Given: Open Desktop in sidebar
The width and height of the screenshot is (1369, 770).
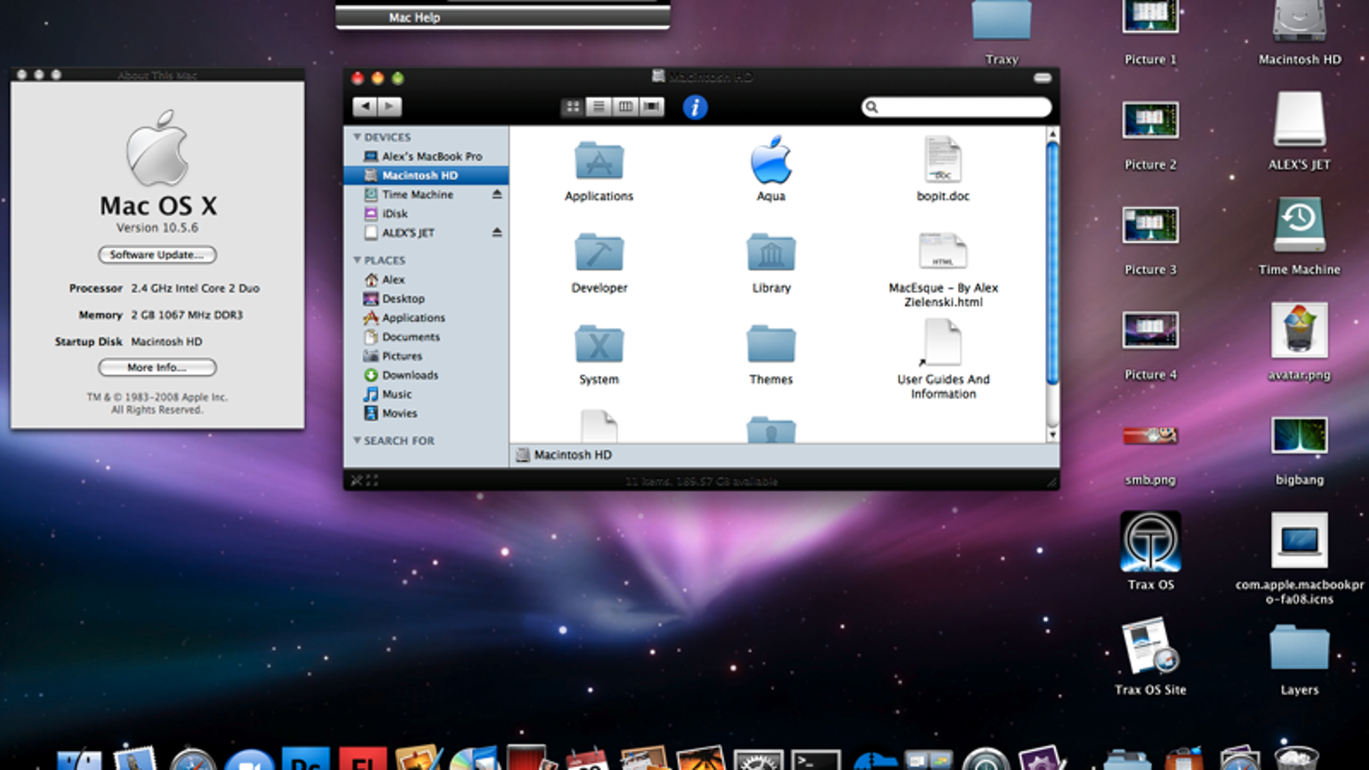Looking at the screenshot, I should click(x=426, y=299).
